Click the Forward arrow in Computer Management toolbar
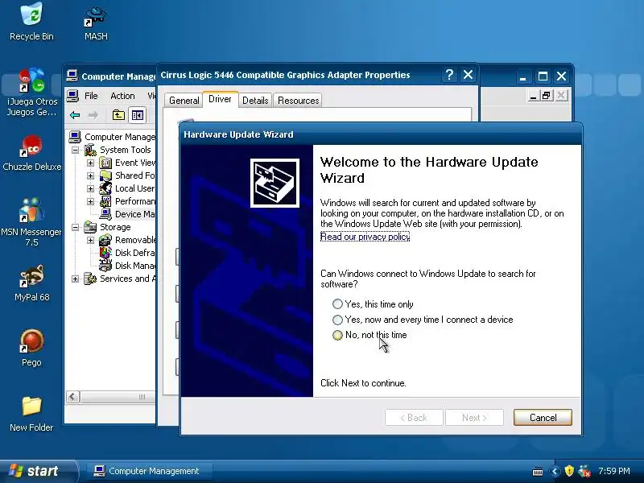Image resolution: width=644 pixels, height=483 pixels. [x=93, y=115]
